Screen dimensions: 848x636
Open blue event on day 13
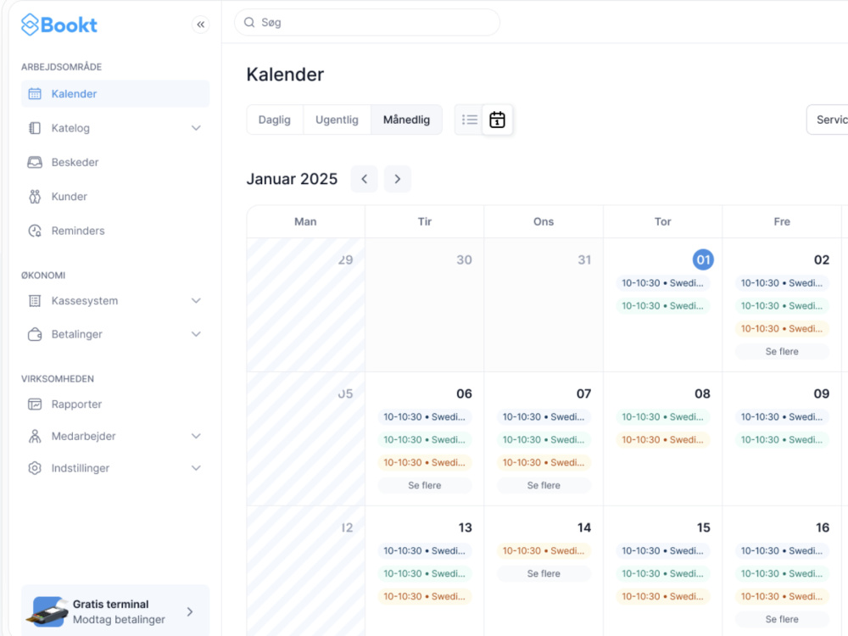pyautogui.click(x=425, y=550)
